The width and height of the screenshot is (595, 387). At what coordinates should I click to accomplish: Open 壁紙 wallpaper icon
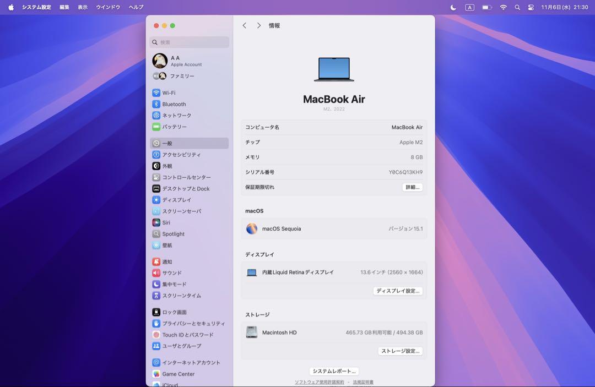[156, 245]
